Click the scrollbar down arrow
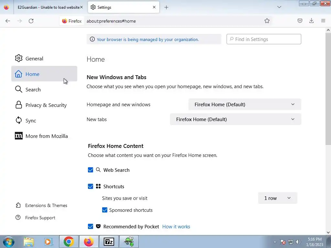 point(328,232)
